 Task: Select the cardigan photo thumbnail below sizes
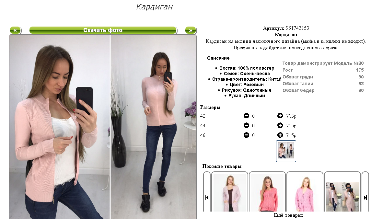[286, 151]
